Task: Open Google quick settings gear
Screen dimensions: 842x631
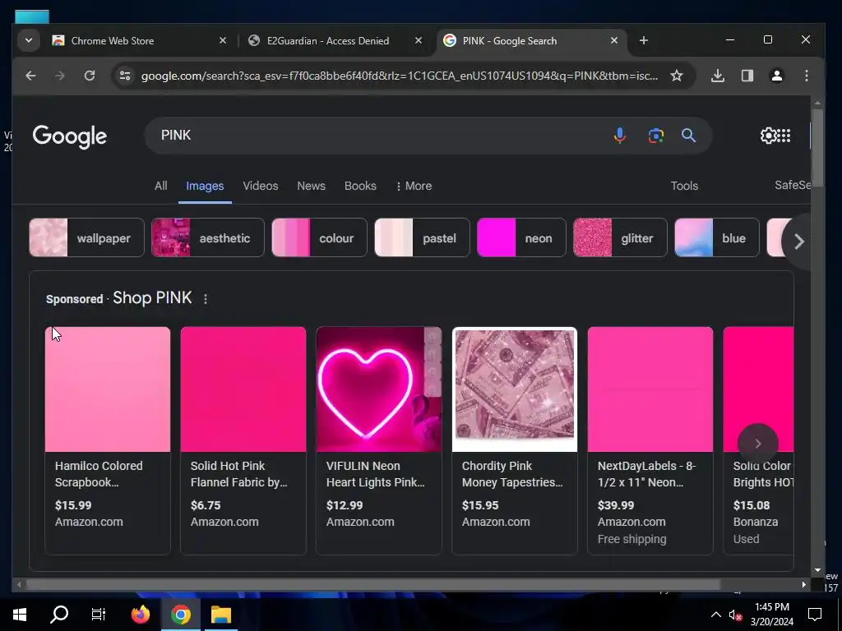Action: [769, 136]
